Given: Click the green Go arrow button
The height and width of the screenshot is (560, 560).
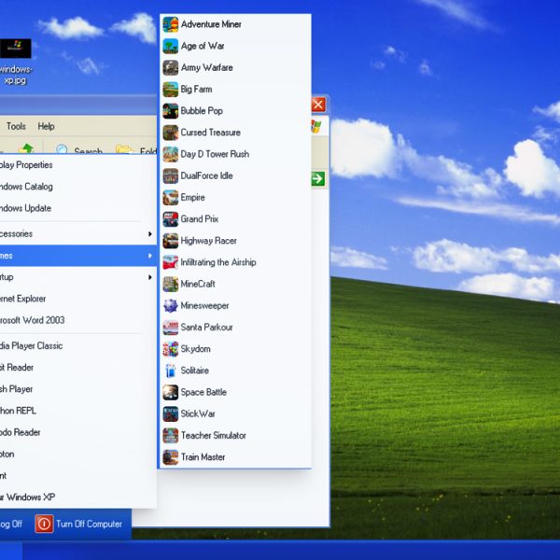Looking at the screenshot, I should pos(317,178).
